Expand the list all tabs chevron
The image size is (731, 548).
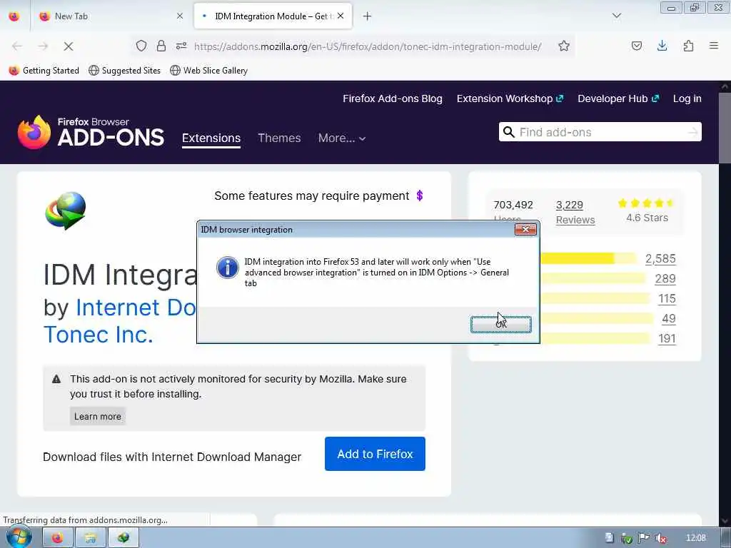click(617, 16)
